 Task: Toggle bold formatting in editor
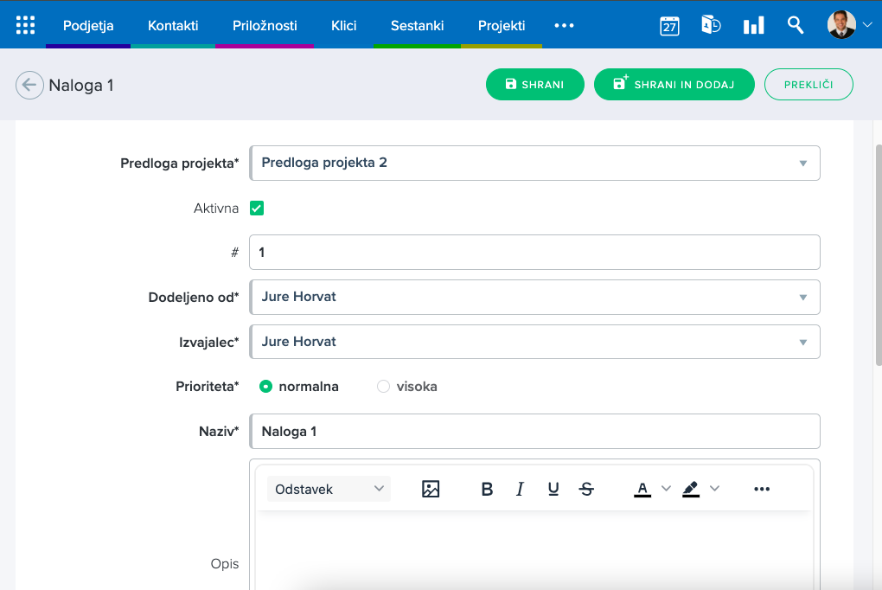(x=487, y=489)
